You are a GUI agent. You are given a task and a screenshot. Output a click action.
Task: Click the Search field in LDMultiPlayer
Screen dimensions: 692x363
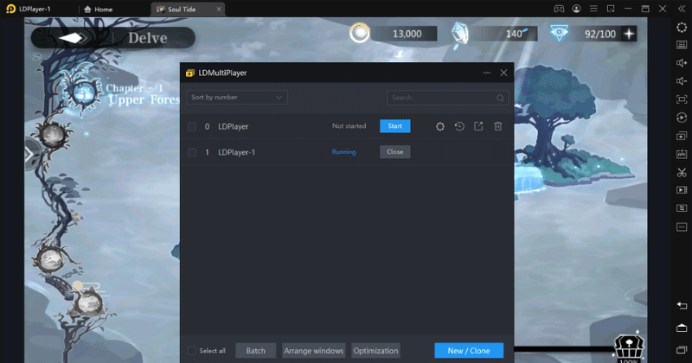[x=447, y=98]
